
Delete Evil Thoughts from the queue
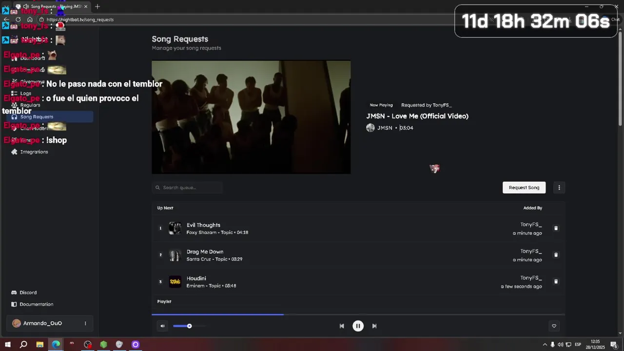(x=556, y=228)
